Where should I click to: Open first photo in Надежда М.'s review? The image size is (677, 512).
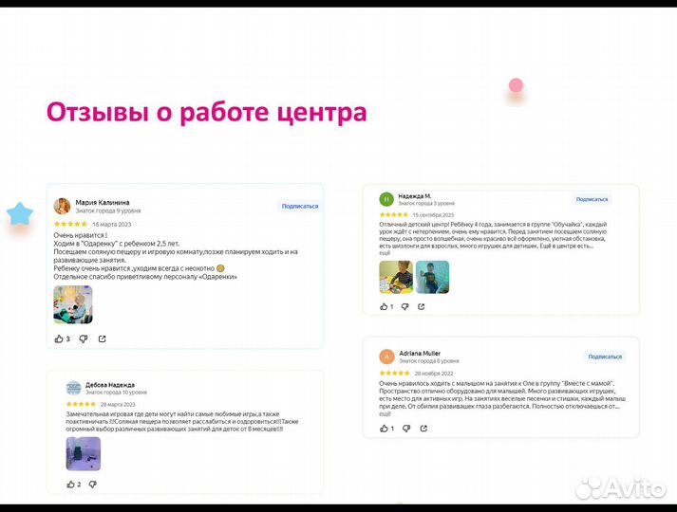click(x=396, y=277)
